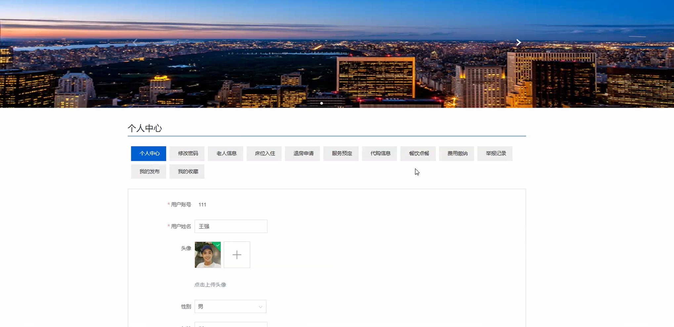674x327 pixels.
Task: Select the 点击上传头像 hint text
Action: [x=210, y=285]
